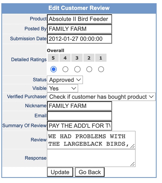Open the Status dropdown showing Approved
162x183 pixels.
coord(65,80)
